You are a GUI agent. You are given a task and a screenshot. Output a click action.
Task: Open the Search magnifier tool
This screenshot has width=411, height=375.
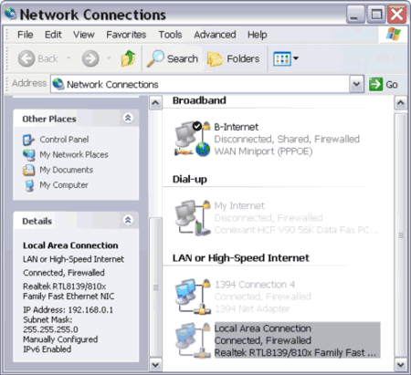point(155,58)
